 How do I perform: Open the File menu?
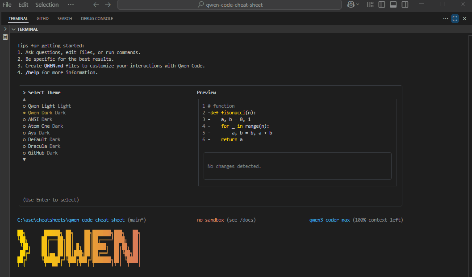[7, 4]
